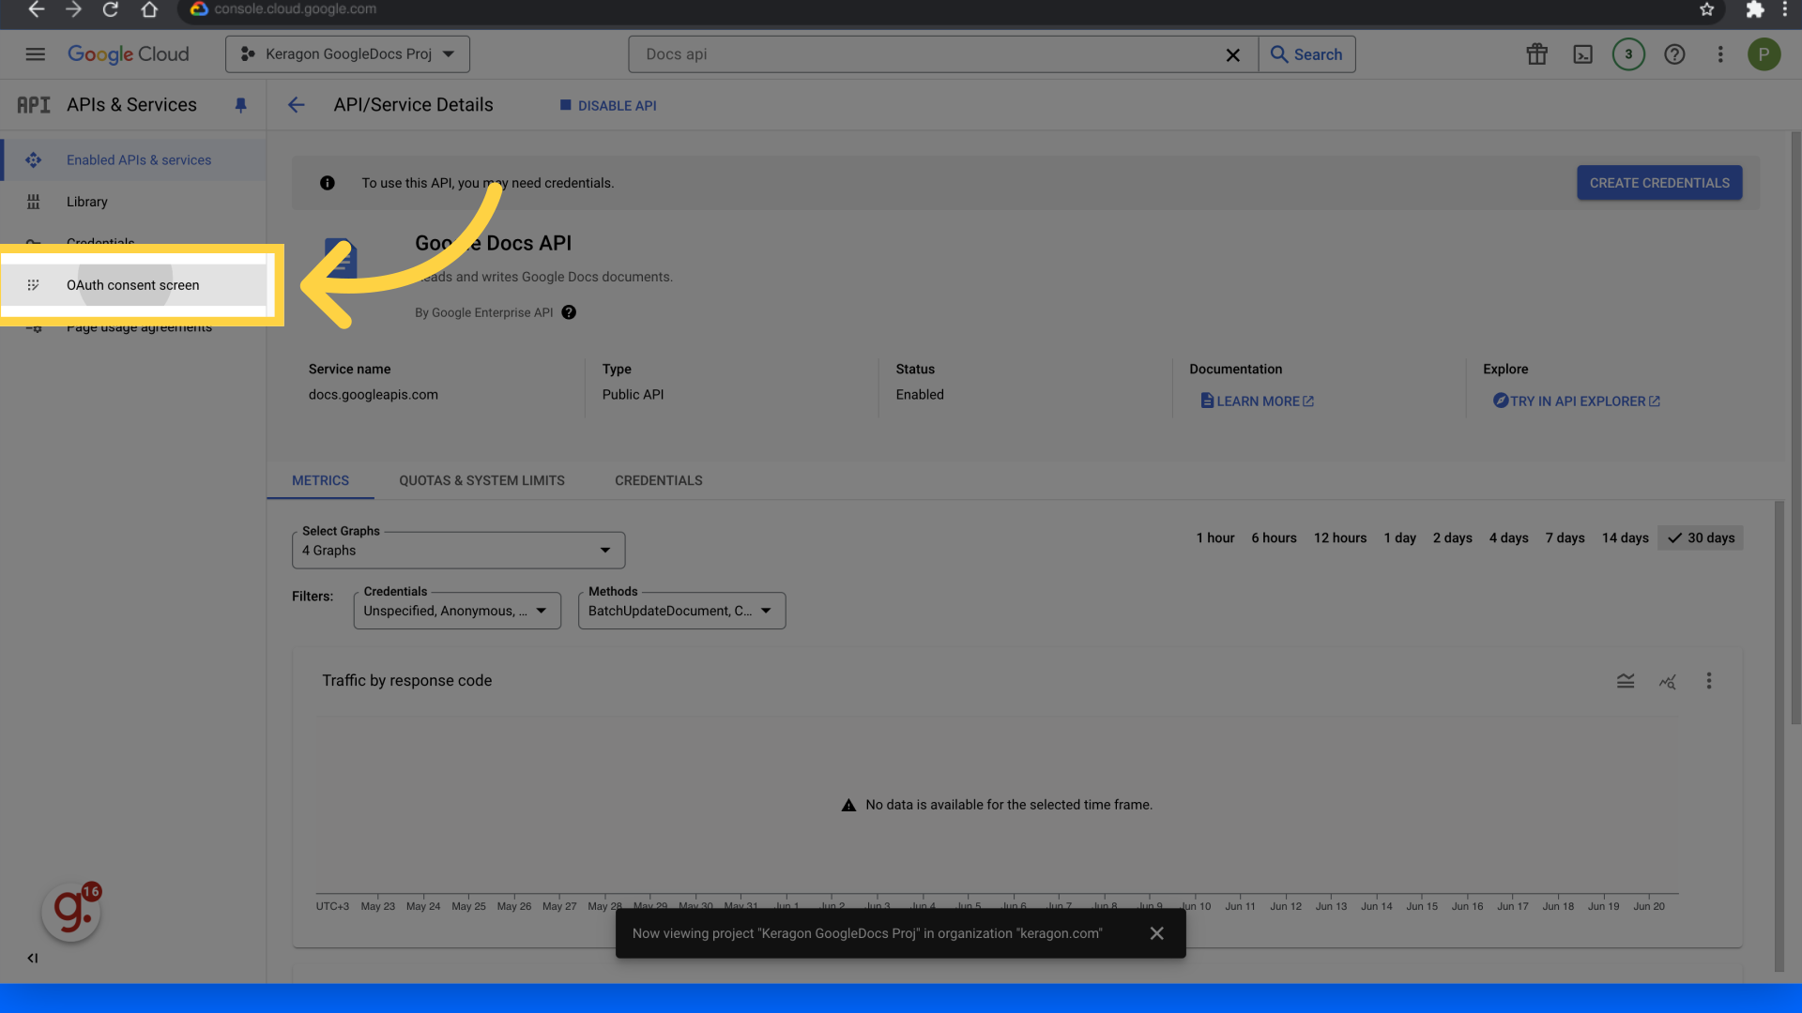1802x1013 pixels.
Task: Open the console settings three-dot menu
Action: [x=1719, y=54]
